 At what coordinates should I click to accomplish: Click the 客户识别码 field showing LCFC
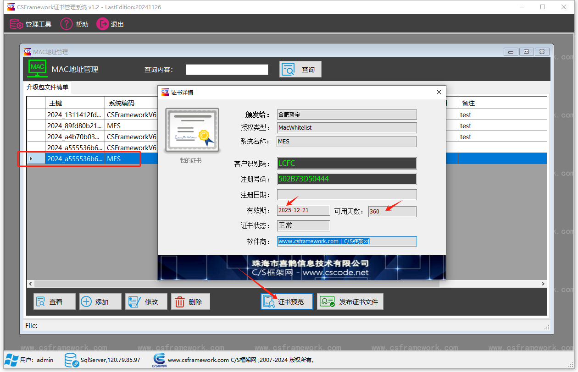point(347,163)
